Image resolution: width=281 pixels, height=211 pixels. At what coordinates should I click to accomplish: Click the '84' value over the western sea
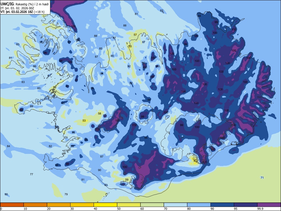click(x=8, y=146)
